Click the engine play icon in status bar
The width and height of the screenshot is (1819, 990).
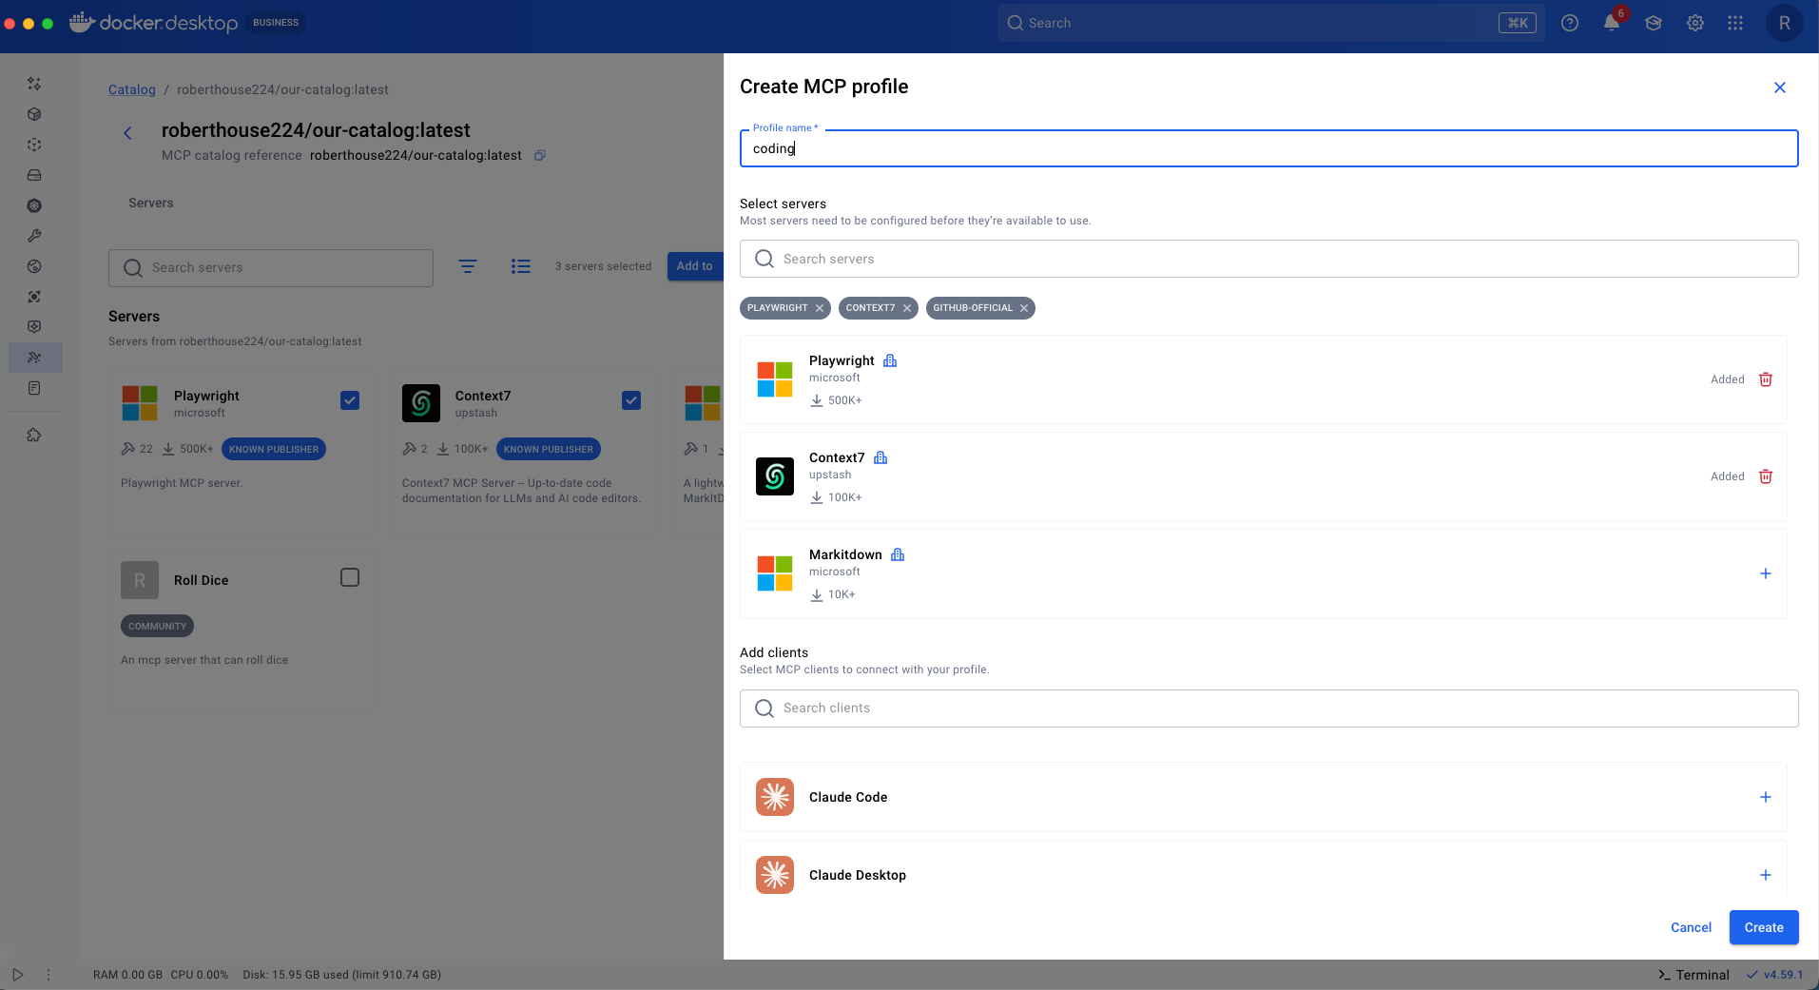point(18,975)
